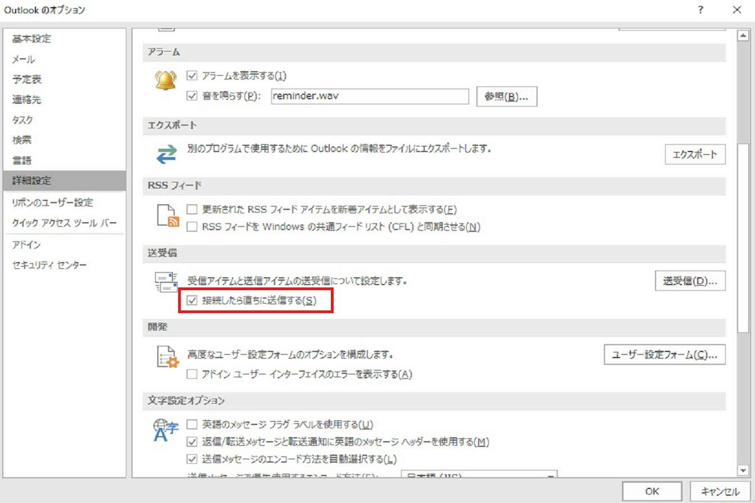Open セキュリティ センター category
Screen dimensions: 755x503
click(x=49, y=265)
